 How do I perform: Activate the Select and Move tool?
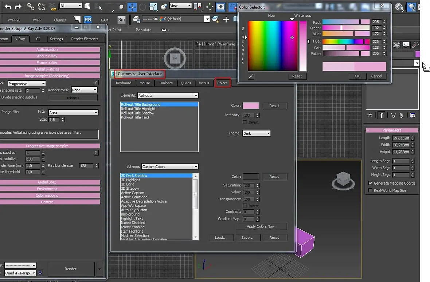click(x=132, y=7)
